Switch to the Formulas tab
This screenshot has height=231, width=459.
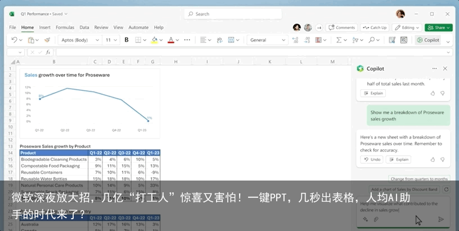click(65, 27)
